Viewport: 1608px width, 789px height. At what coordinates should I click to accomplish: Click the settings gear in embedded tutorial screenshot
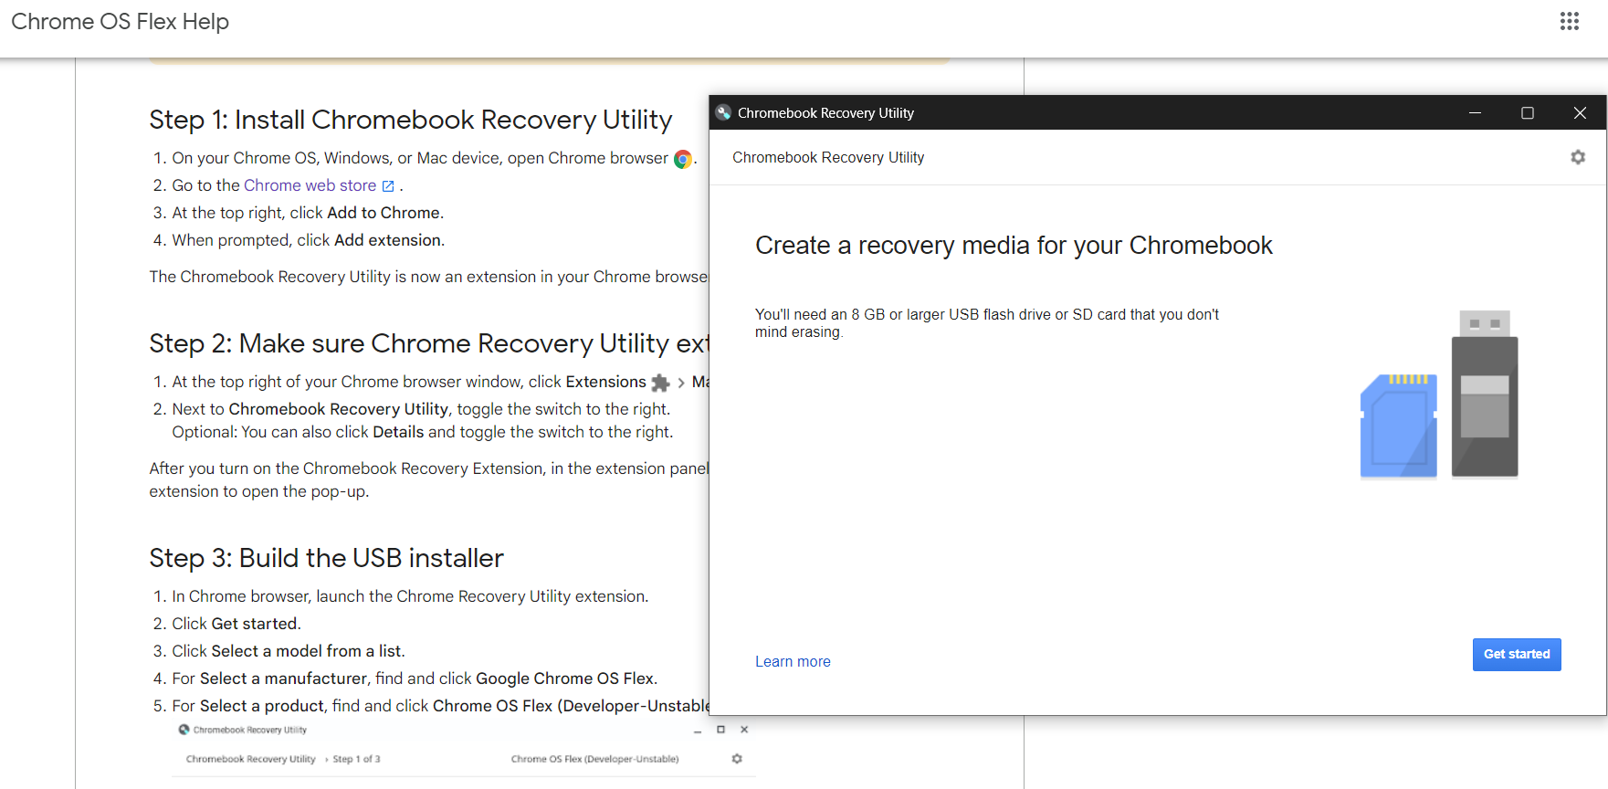[737, 759]
